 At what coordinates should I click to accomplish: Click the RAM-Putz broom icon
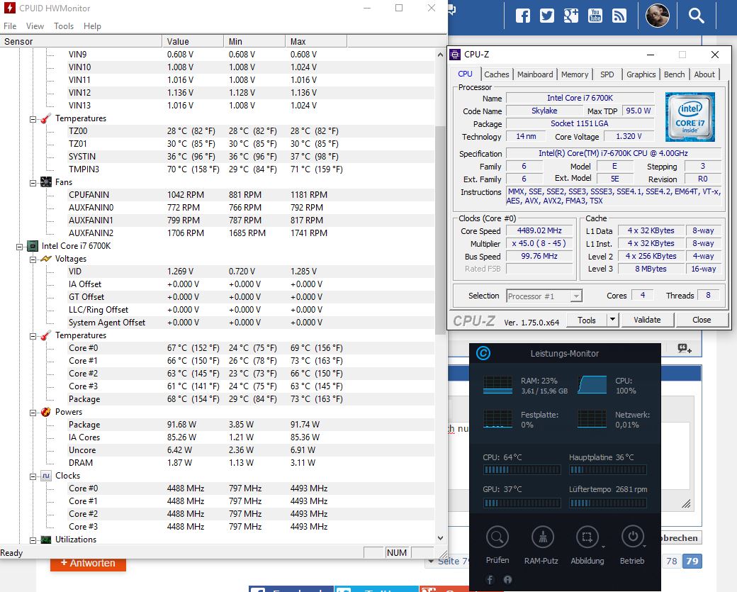542,537
